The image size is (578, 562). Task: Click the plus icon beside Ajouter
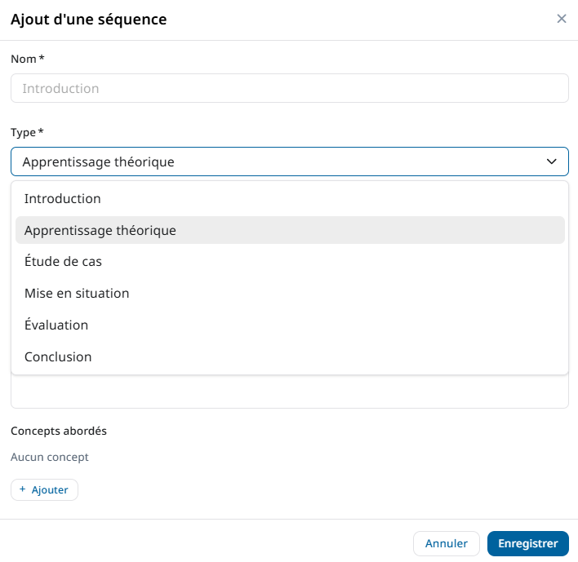click(23, 489)
